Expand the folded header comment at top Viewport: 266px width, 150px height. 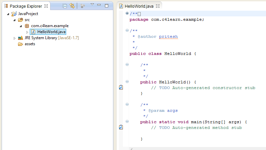point(127,13)
